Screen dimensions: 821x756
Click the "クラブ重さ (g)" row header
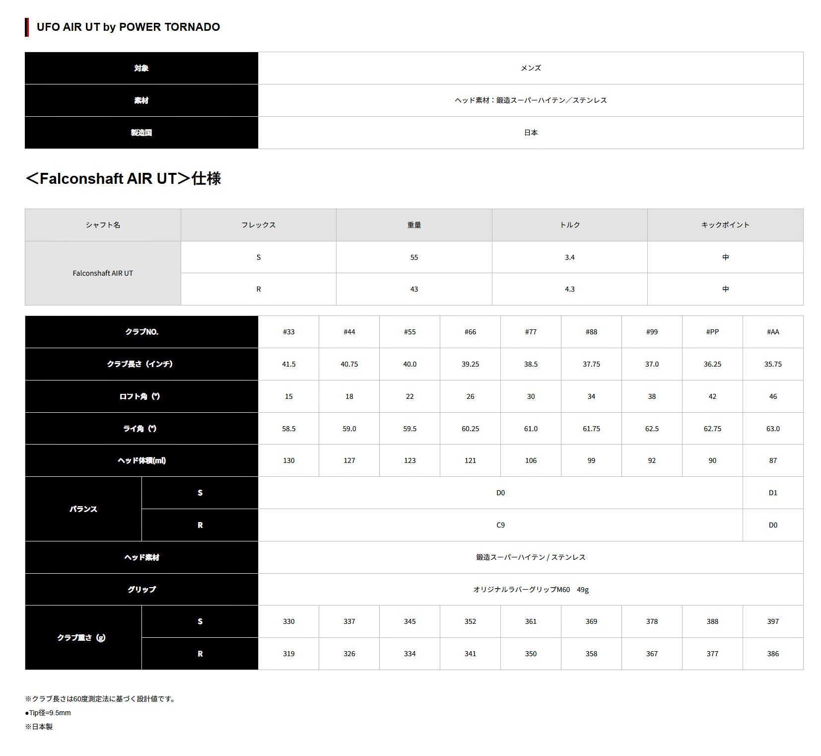[83, 638]
